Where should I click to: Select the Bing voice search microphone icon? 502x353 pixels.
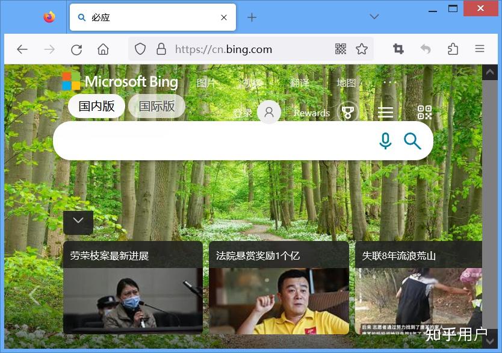385,141
